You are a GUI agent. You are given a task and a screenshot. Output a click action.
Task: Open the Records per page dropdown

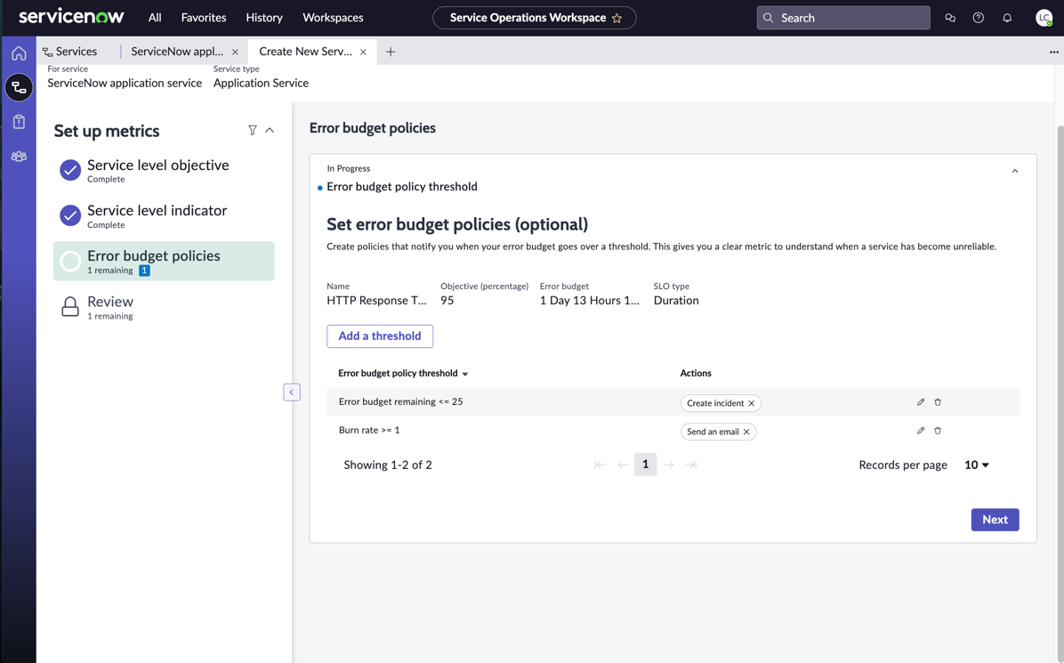click(977, 465)
